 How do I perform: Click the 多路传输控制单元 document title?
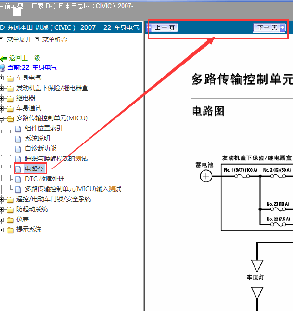coord(242,79)
